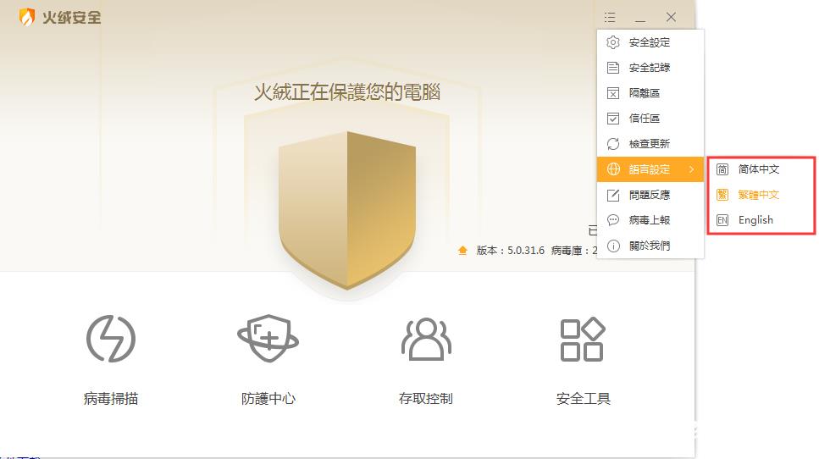
Task: Click the orange upgrade arrow by 版本
Action: pos(462,250)
